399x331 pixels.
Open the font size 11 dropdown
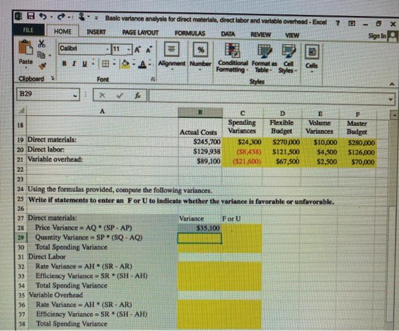coord(129,49)
